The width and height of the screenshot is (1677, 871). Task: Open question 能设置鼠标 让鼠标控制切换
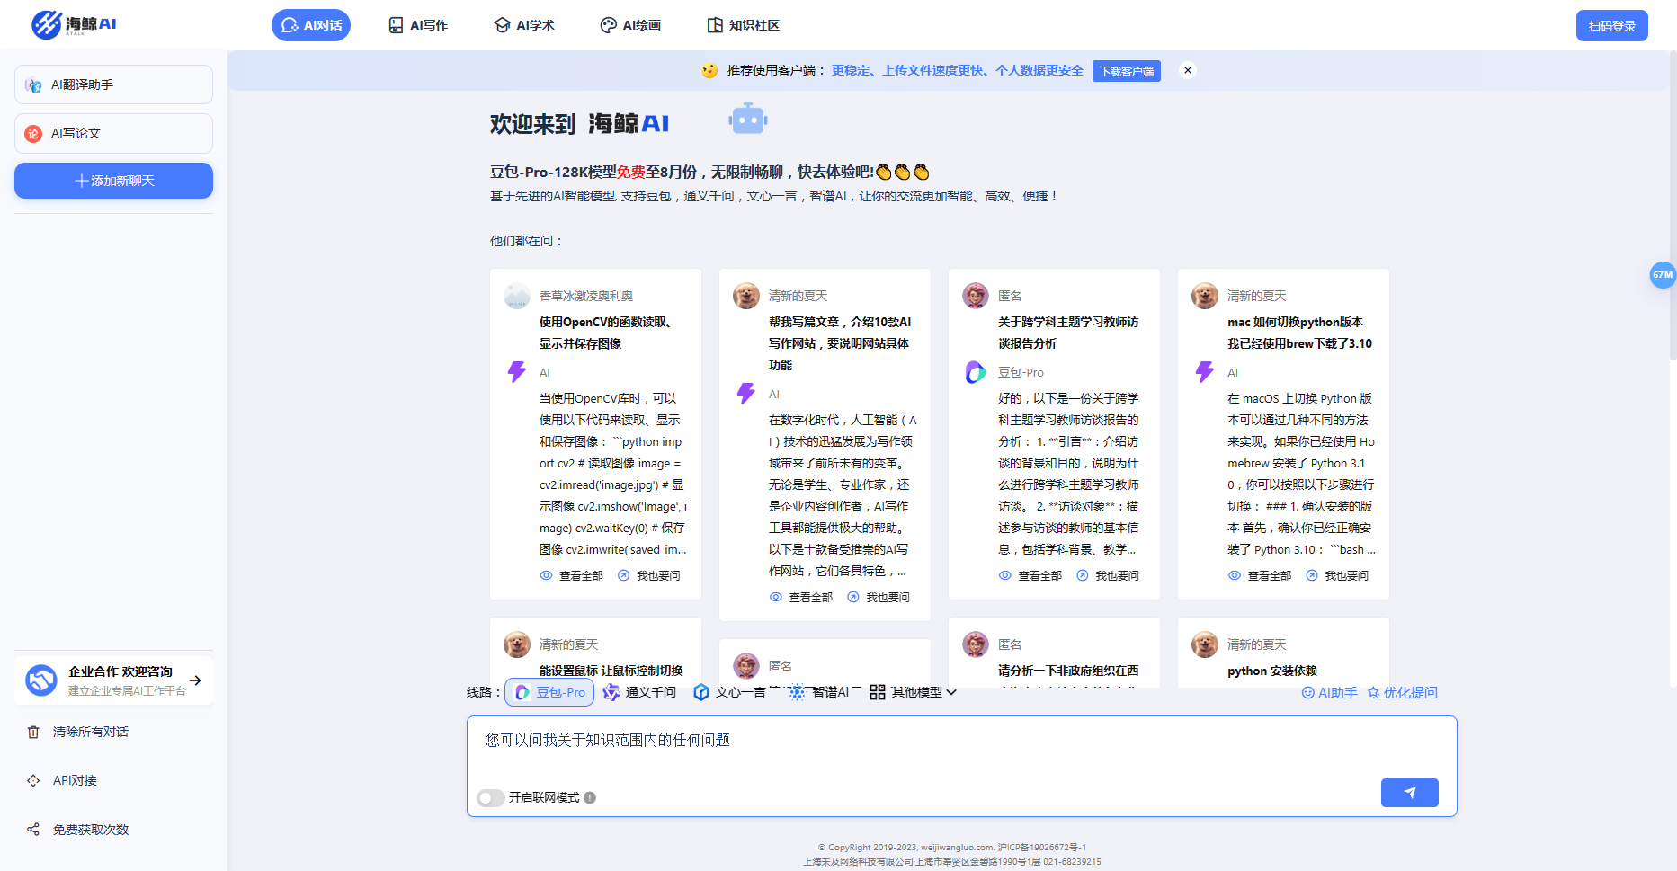pyautogui.click(x=611, y=671)
